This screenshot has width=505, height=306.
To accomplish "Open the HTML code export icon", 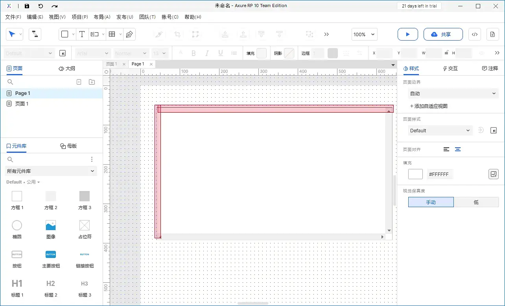I will pyautogui.click(x=474, y=34).
